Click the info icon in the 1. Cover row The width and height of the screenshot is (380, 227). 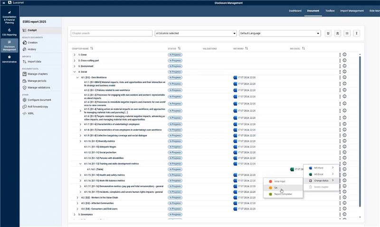coord(344,54)
